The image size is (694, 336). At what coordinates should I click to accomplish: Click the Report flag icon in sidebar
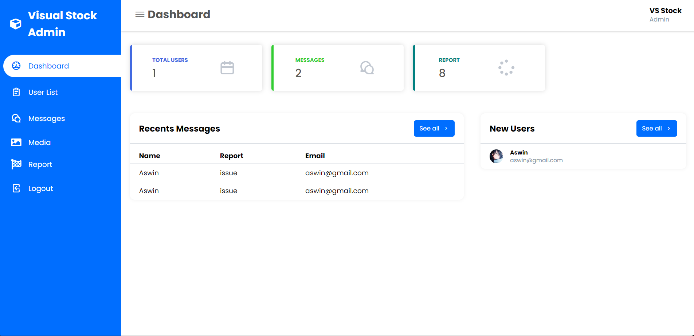coord(16,164)
